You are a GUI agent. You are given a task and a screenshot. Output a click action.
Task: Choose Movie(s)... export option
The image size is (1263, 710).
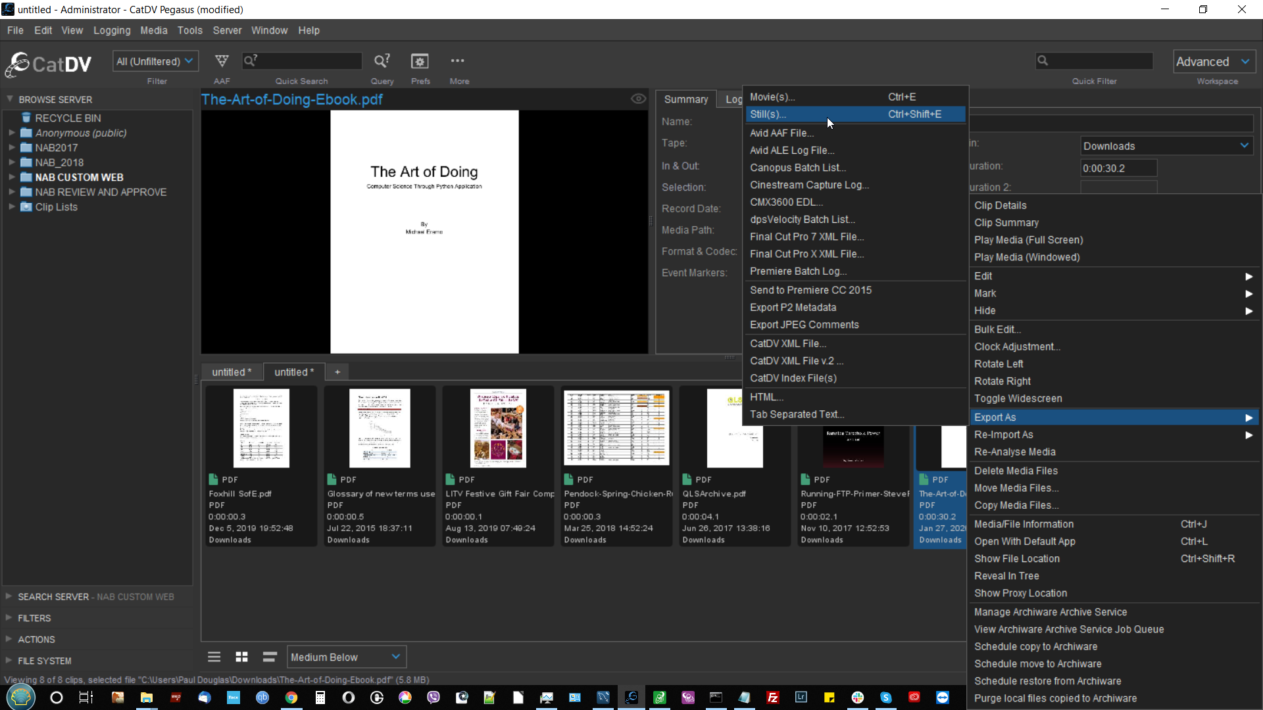click(855, 97)
